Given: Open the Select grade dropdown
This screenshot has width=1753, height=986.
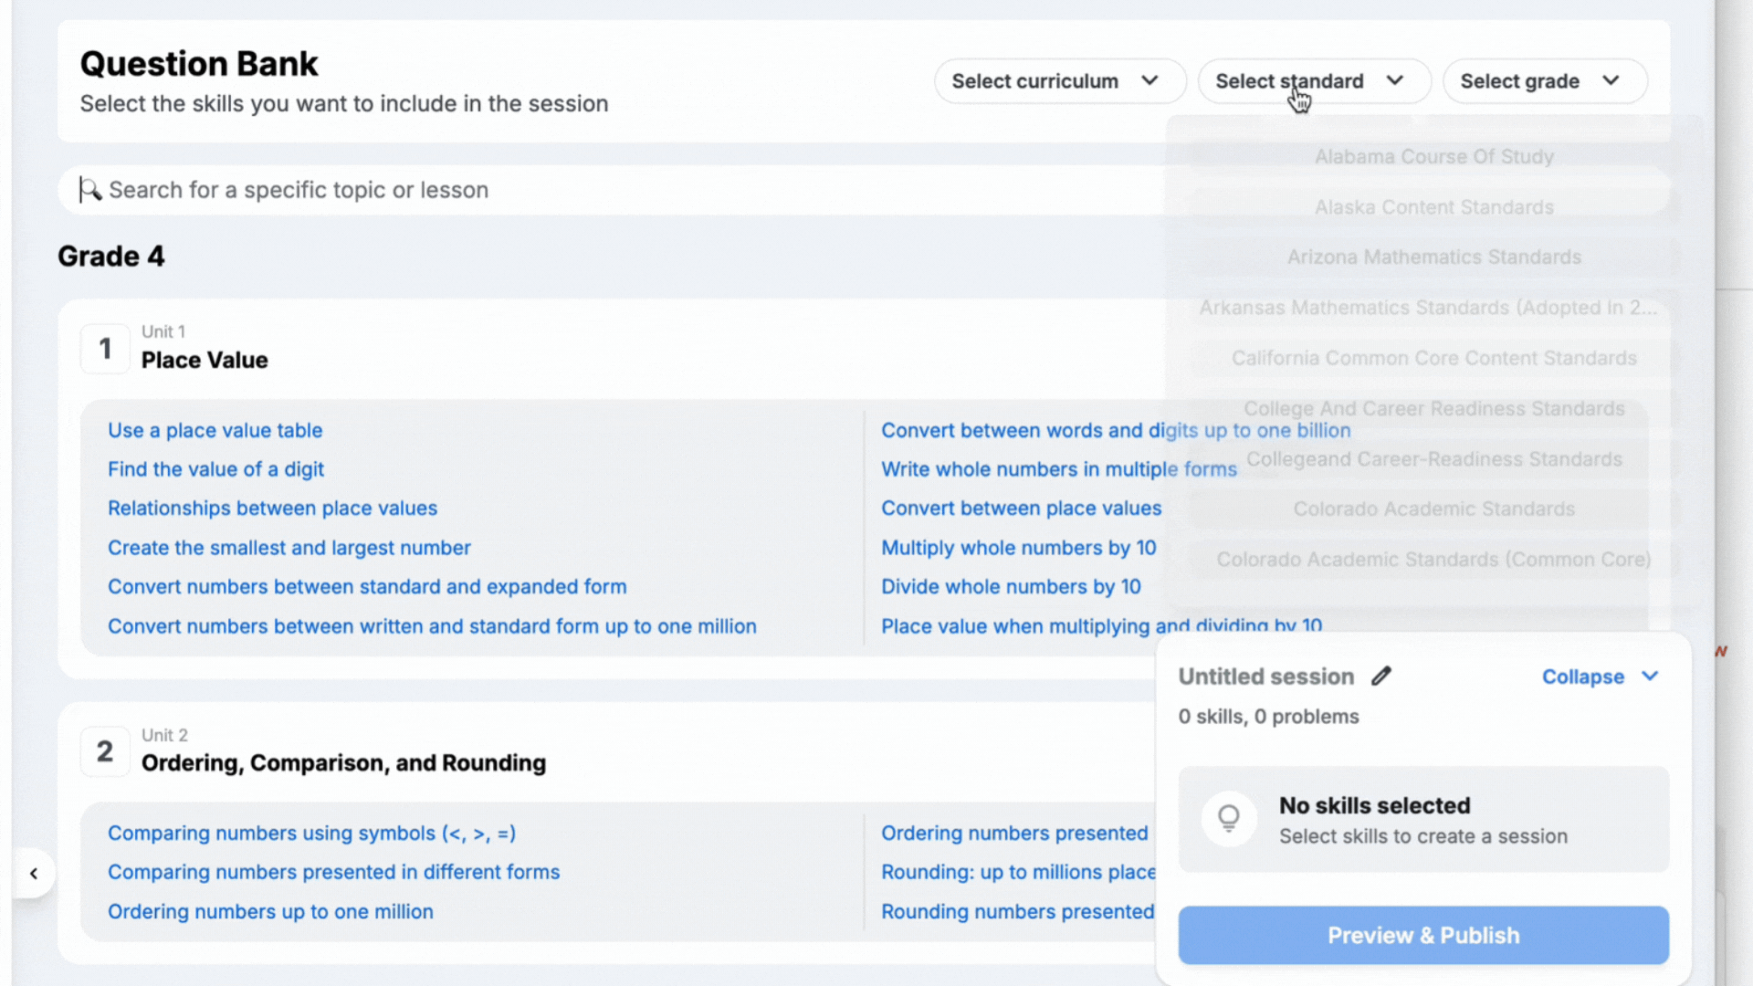Looking at the screenshot, I should click(x=1544, y=81).
